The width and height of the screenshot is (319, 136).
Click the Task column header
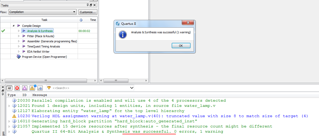coord(45,20)
